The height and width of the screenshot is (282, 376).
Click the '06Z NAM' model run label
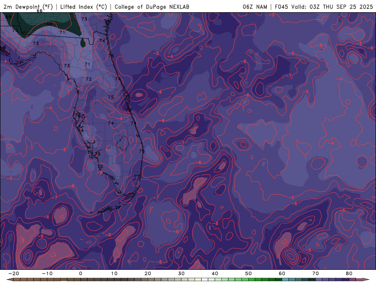255,7
